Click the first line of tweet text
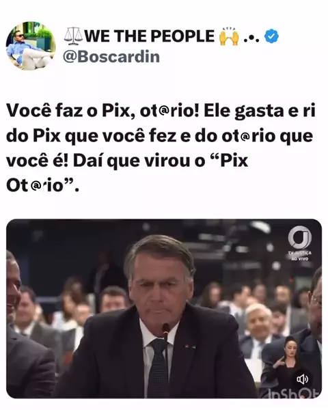The height and width of the screenshot is (410, 328). click(161, 111)
